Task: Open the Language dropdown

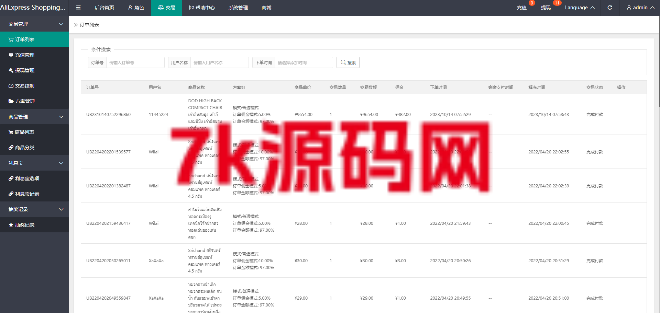Action: pos(580,8)
